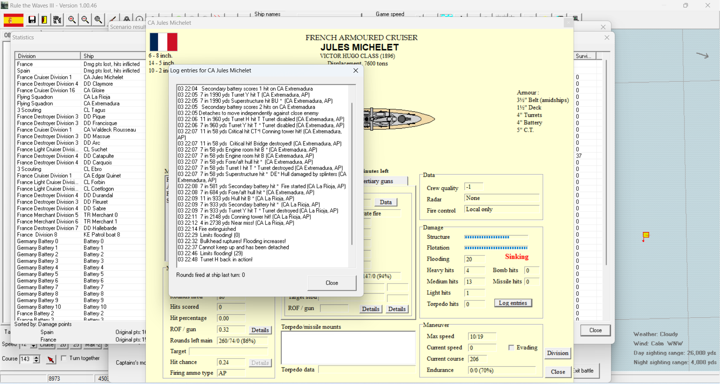Click log line '03 22:14 Fire extinguished'
The height and width of the screenshot is (384, 725).
pyautogui.click(x=207, y=229)
